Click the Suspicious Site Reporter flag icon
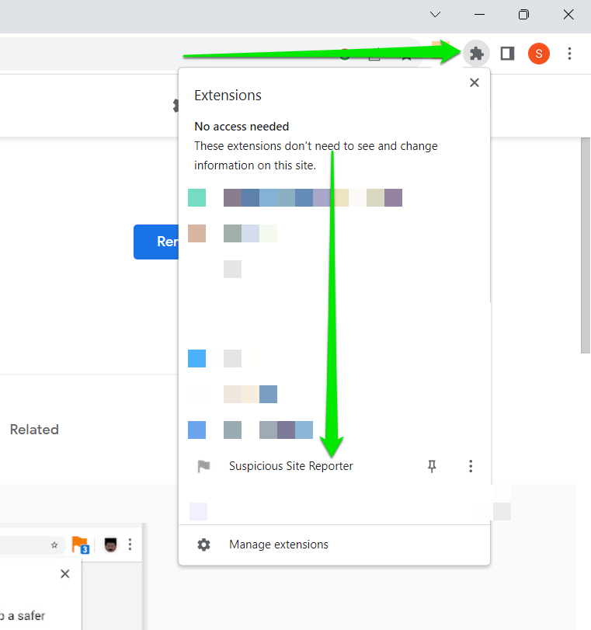 (203, 466)
